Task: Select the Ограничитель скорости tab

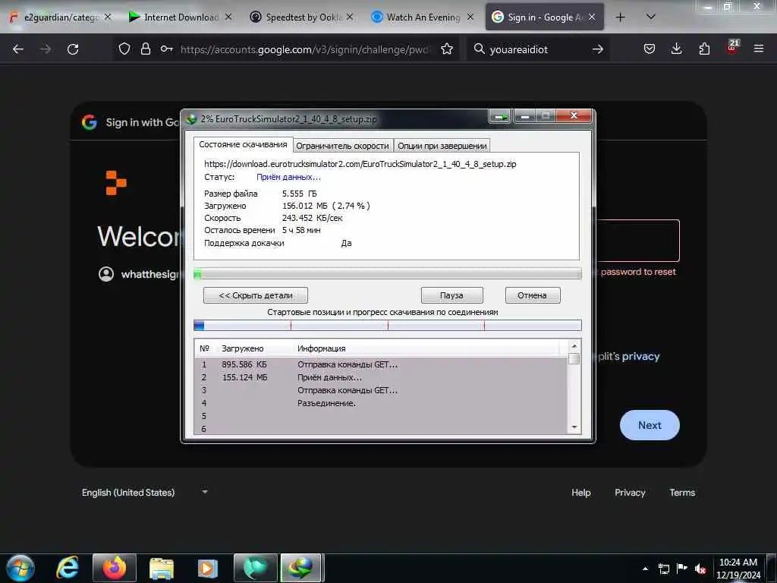Action: 342,146
